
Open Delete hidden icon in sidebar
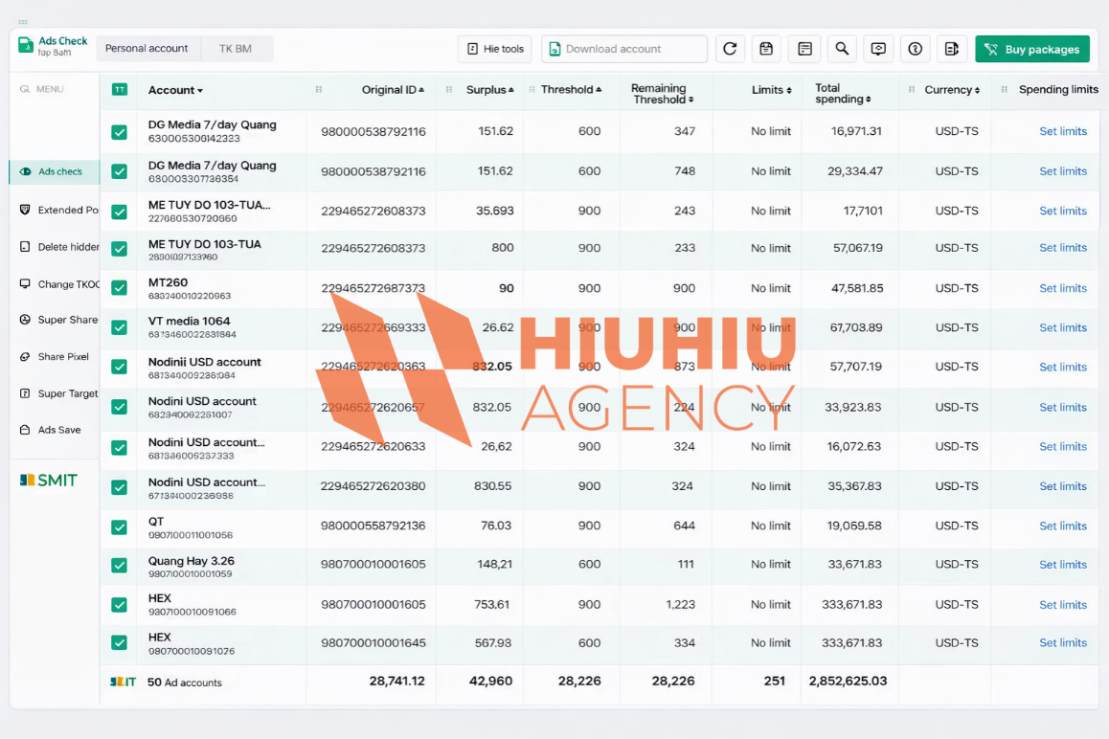(x=25, y=247)
